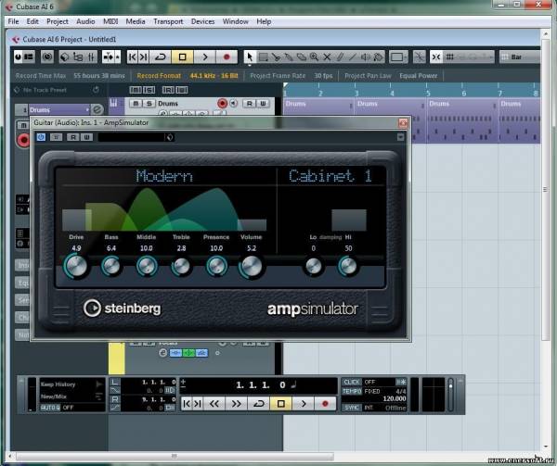
Task: Toggle monitor on the Drums track
Action: tap(233, 103)
